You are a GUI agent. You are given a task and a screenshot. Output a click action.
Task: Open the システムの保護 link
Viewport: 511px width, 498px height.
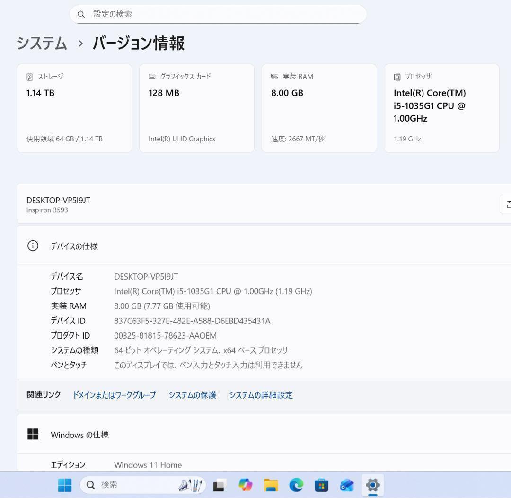[192, 395]
